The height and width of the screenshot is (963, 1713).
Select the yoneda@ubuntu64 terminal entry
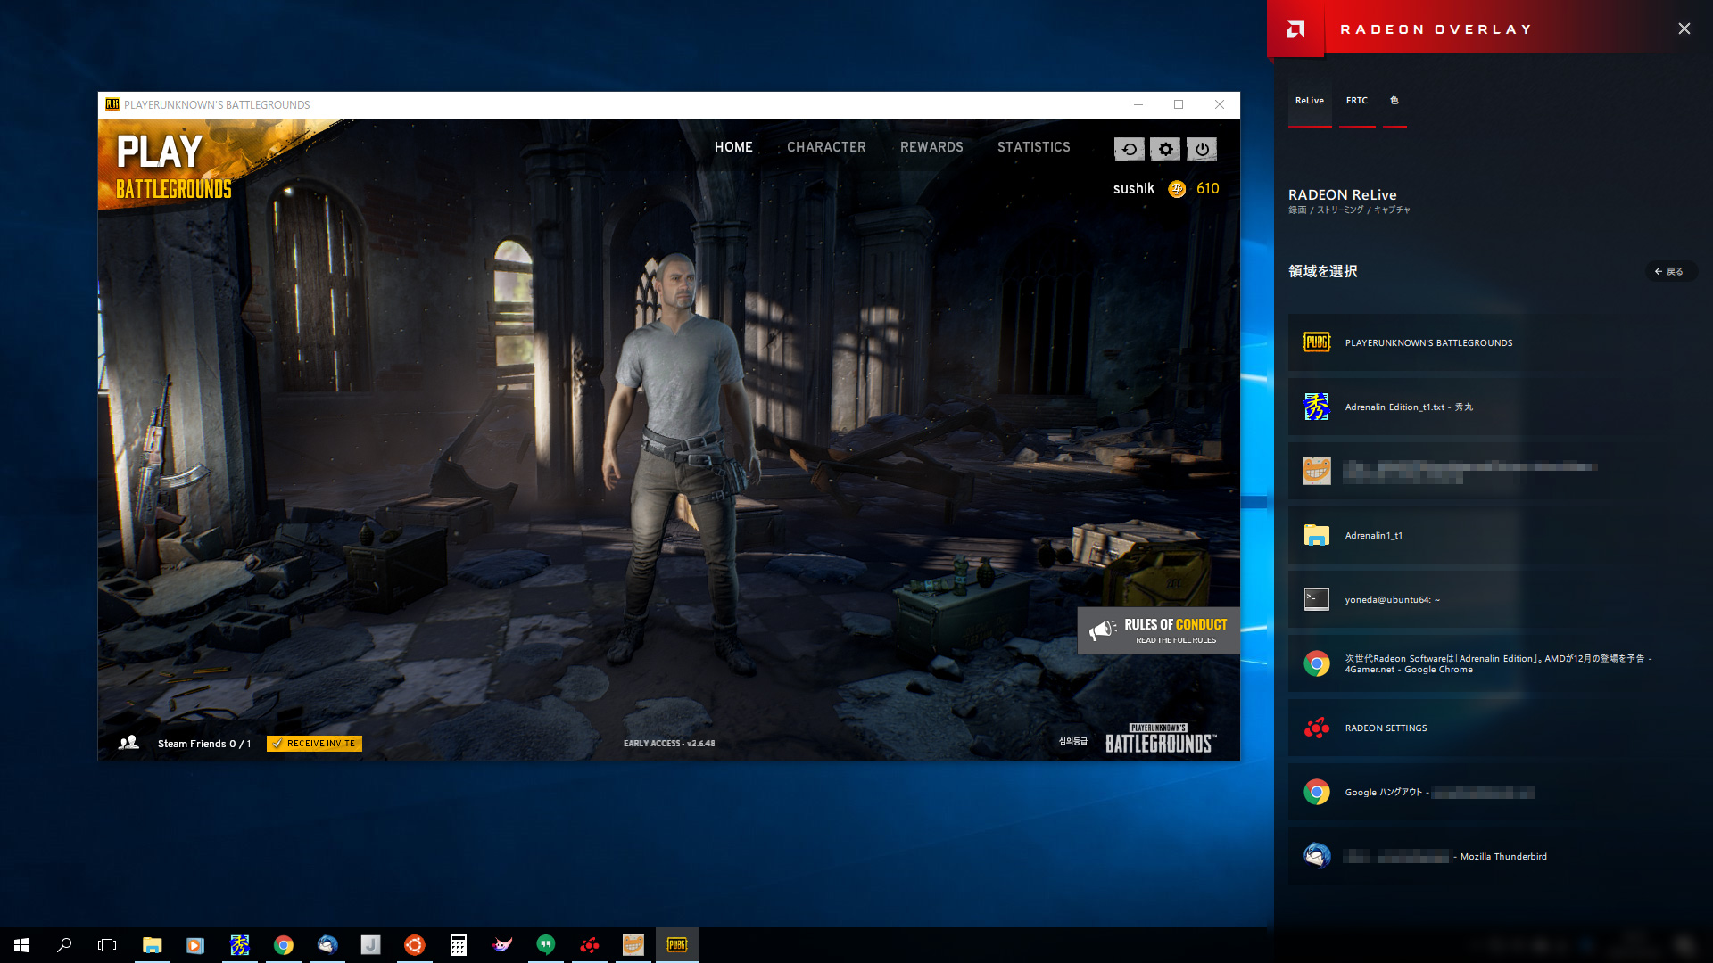click(1392, 599)
